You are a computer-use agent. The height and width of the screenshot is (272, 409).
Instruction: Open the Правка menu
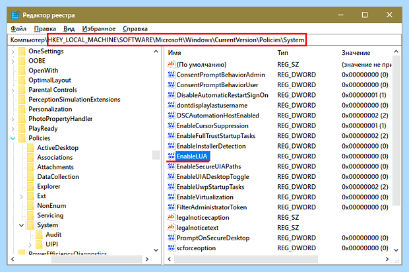(45, 28)
